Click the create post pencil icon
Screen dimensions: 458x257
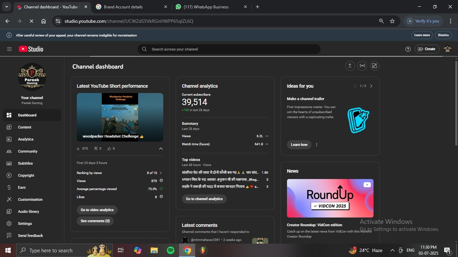pyautogui.click(x=375, y=66)
